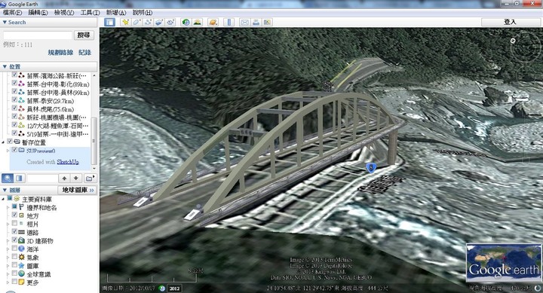The width and height of the screenshot is (543, 293).
Task: Disable the 道路 layer checkbox
Action: (x=14, y=231)
